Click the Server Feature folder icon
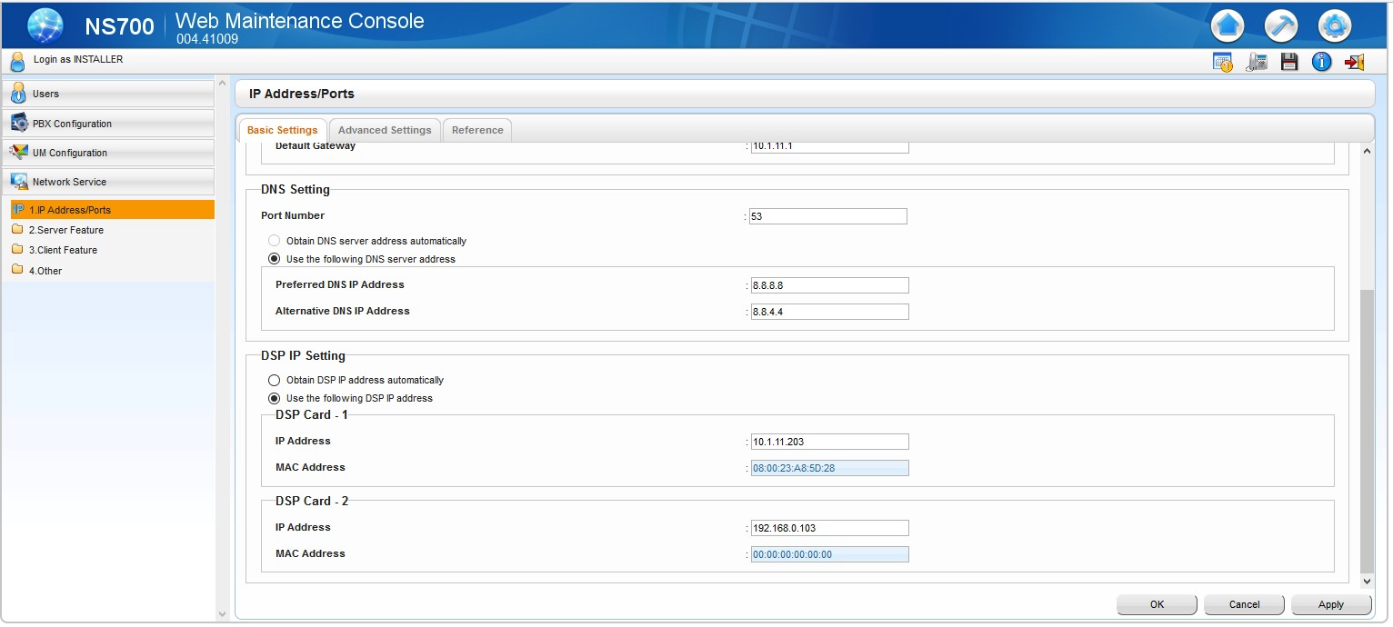This screenshot has width=1393, height=627. (17, 229)
